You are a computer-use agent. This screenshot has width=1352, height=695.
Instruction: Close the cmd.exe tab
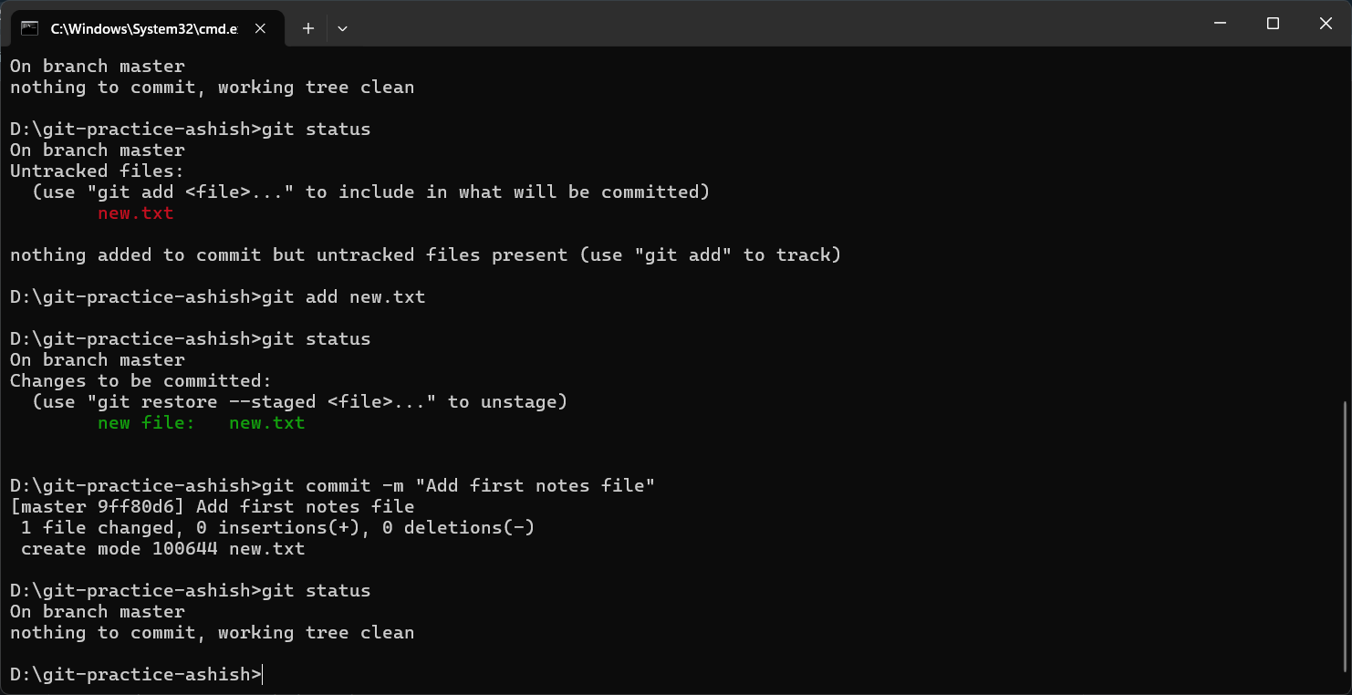pyautogui.click(x=260, y=28)
